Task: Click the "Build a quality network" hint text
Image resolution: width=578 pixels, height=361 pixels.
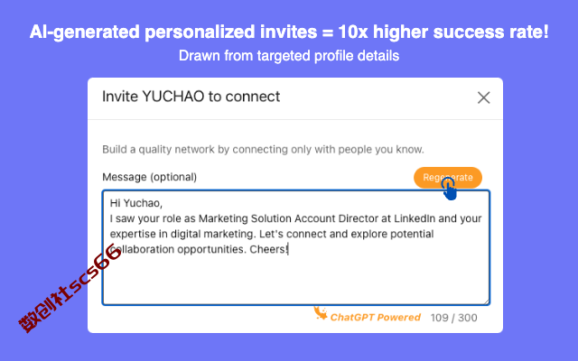Action: point(263,150)
